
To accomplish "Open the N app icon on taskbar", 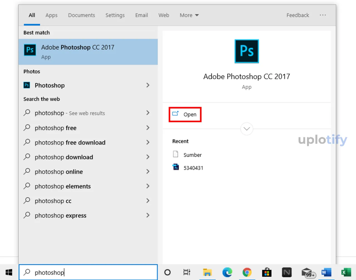I will tap(287, 272).
